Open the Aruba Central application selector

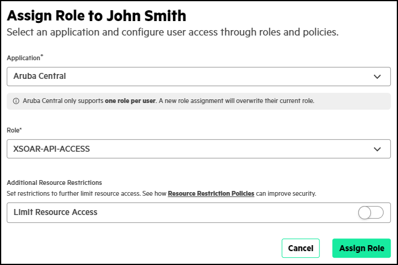(x=181, y=76)
